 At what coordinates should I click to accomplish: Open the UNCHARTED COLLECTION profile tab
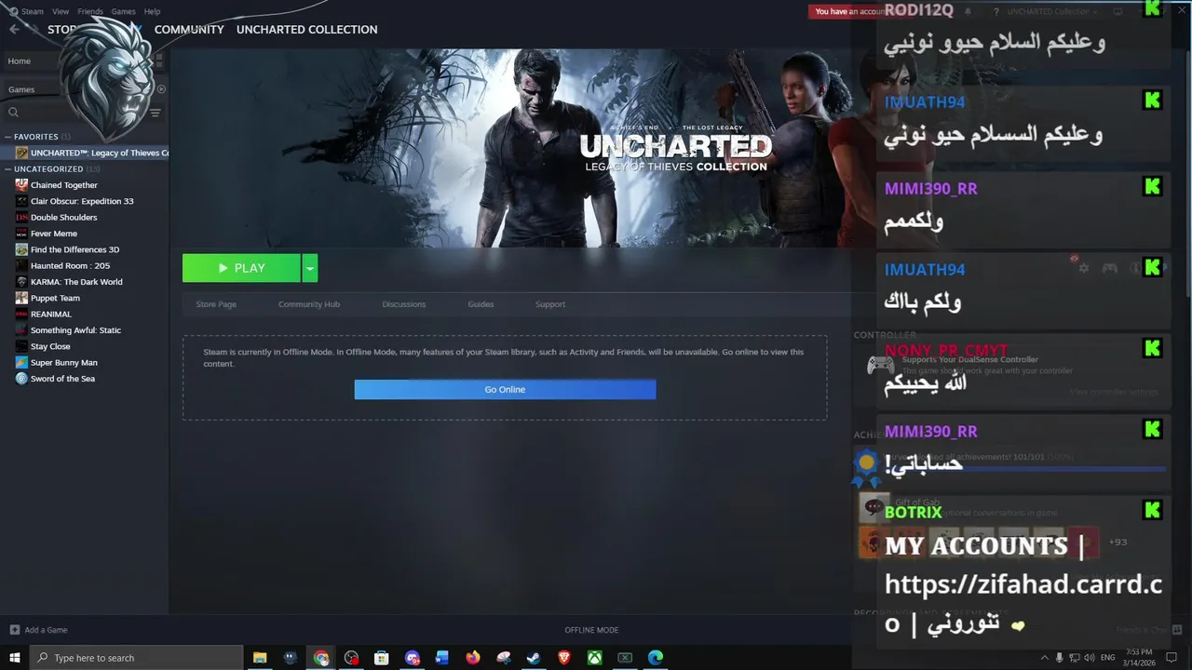(x=306, y=30)
